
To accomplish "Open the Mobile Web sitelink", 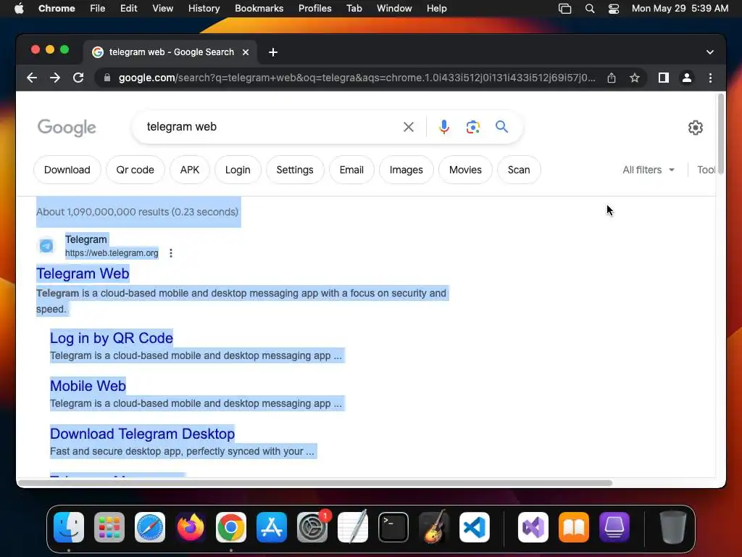I will tap(88, 386).
